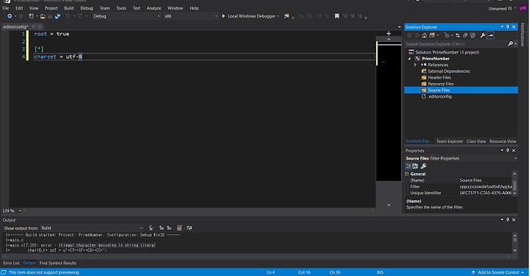The image size is (530, 276).
Task: Click the Solutions and Folders view switch icon
Action: (x=432, y=35)
